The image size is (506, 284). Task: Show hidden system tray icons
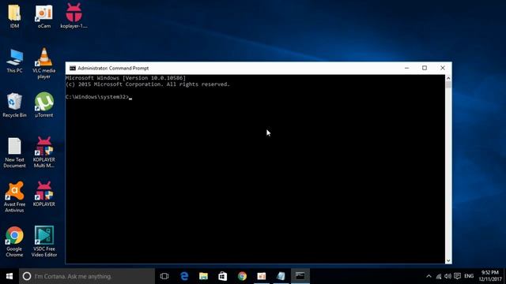[429, 276]
